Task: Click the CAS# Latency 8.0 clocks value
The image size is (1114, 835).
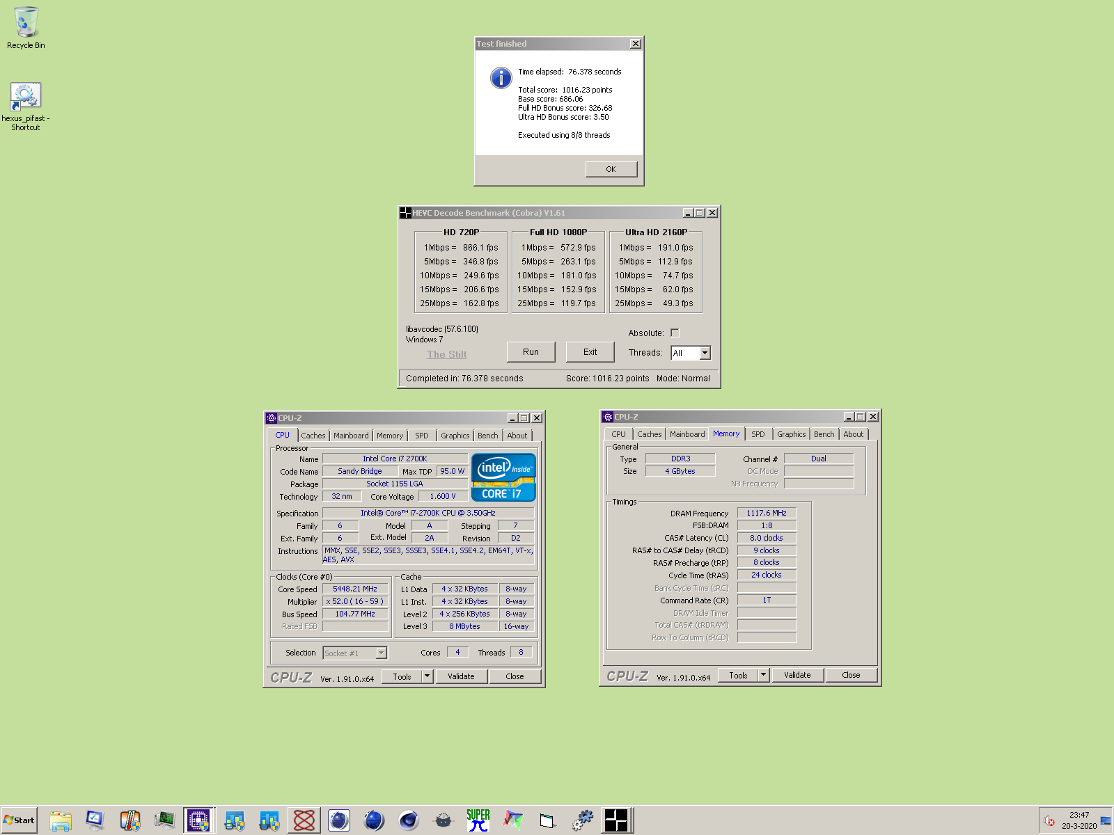Action: pyautogui.click(x=767, y=538)
